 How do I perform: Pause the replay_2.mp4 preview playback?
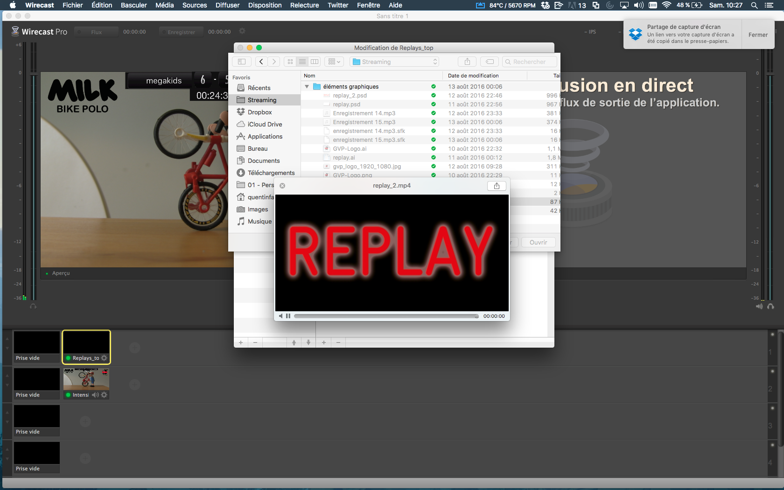(x=288, y=316)
